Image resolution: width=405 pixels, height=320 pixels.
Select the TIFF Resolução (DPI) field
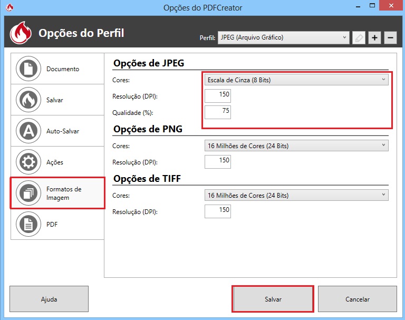[x=217, y=211]
